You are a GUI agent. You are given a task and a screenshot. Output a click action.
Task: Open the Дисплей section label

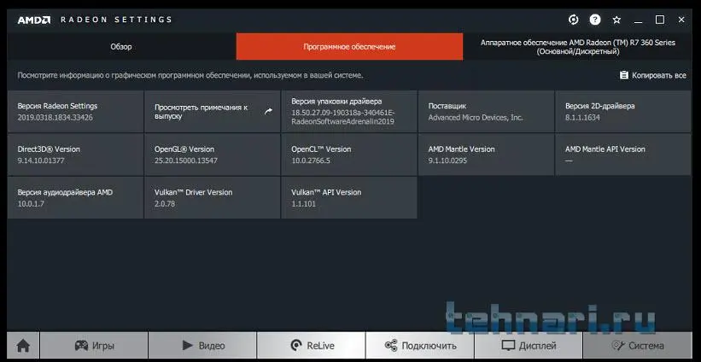point(538,346)
